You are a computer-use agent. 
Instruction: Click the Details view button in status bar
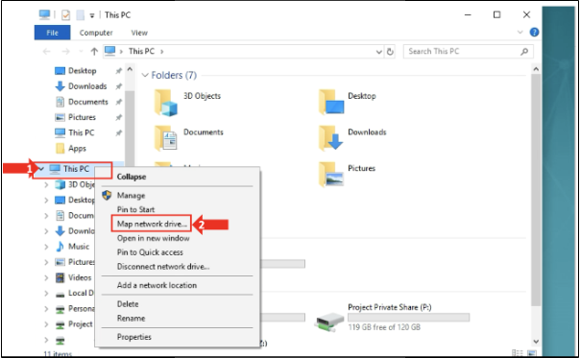click(518, 353)
